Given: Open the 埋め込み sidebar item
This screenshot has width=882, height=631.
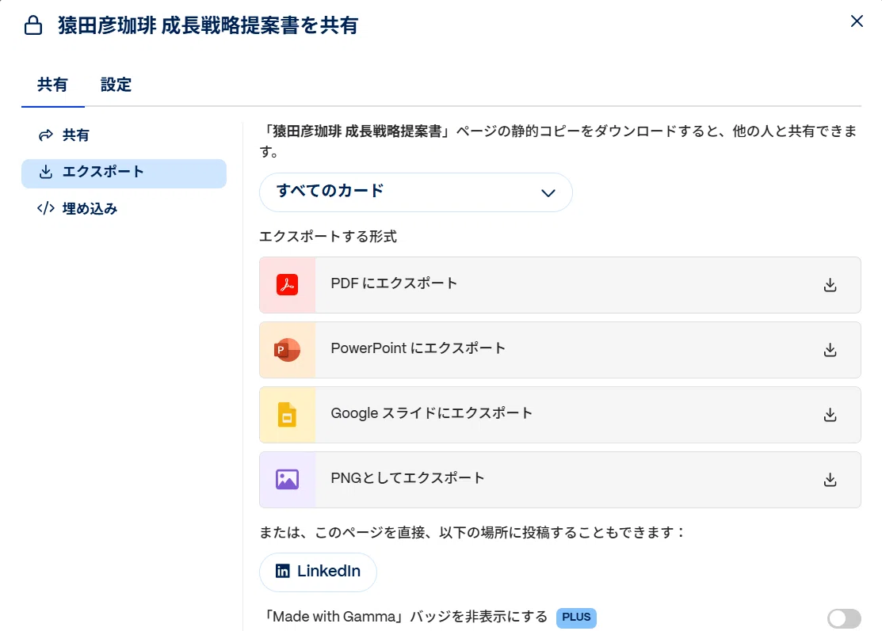Looking at the screenshot, I should 124,209.
